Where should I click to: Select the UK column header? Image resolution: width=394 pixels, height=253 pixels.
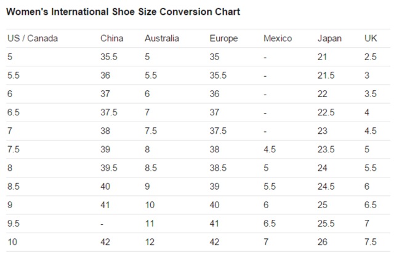pos(371,38)
